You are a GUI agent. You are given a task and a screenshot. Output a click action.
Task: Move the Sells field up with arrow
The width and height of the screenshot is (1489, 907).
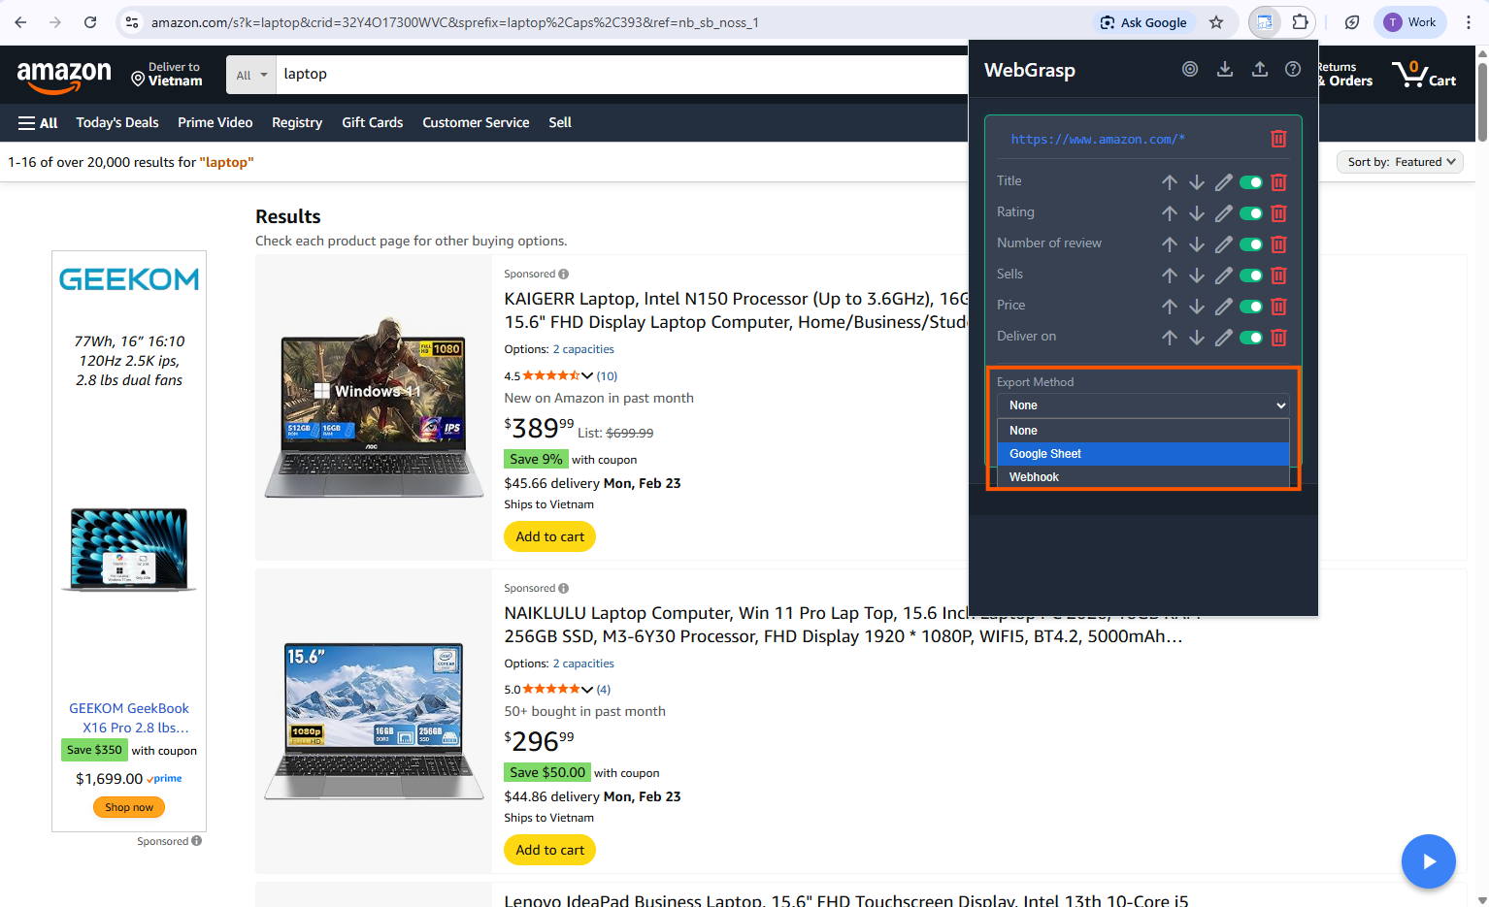[1170, 275]
